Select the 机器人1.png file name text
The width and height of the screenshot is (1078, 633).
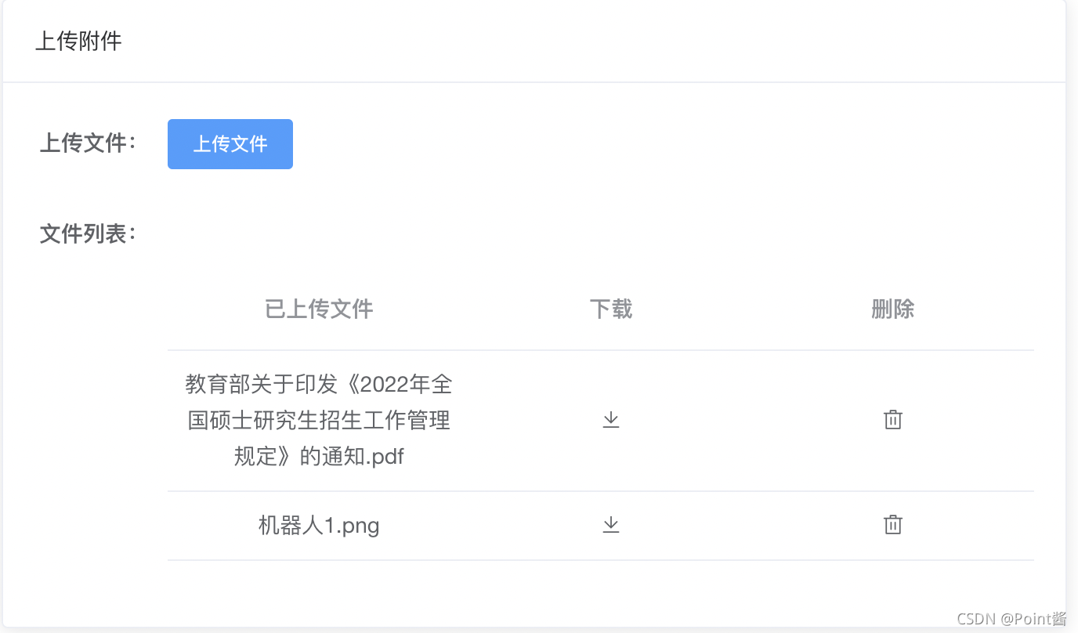click(x=318, y=525)
